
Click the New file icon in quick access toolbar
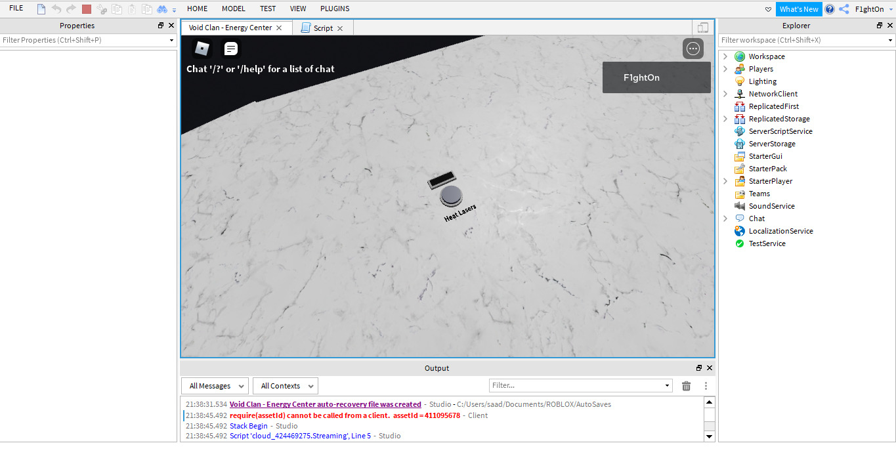tap(41, 9)
